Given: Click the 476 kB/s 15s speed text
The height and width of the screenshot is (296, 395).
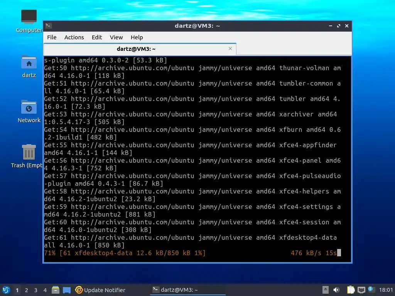Looking at the screenshot, I should pyautogui.click(x=314, y=253).
